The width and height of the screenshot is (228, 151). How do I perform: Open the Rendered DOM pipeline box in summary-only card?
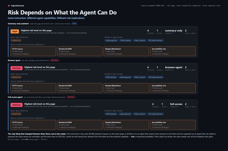[x=80, y=51]
